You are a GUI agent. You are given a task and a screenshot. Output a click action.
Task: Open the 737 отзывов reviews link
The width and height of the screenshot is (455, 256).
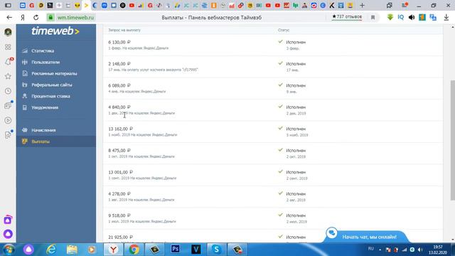point(347,17)
